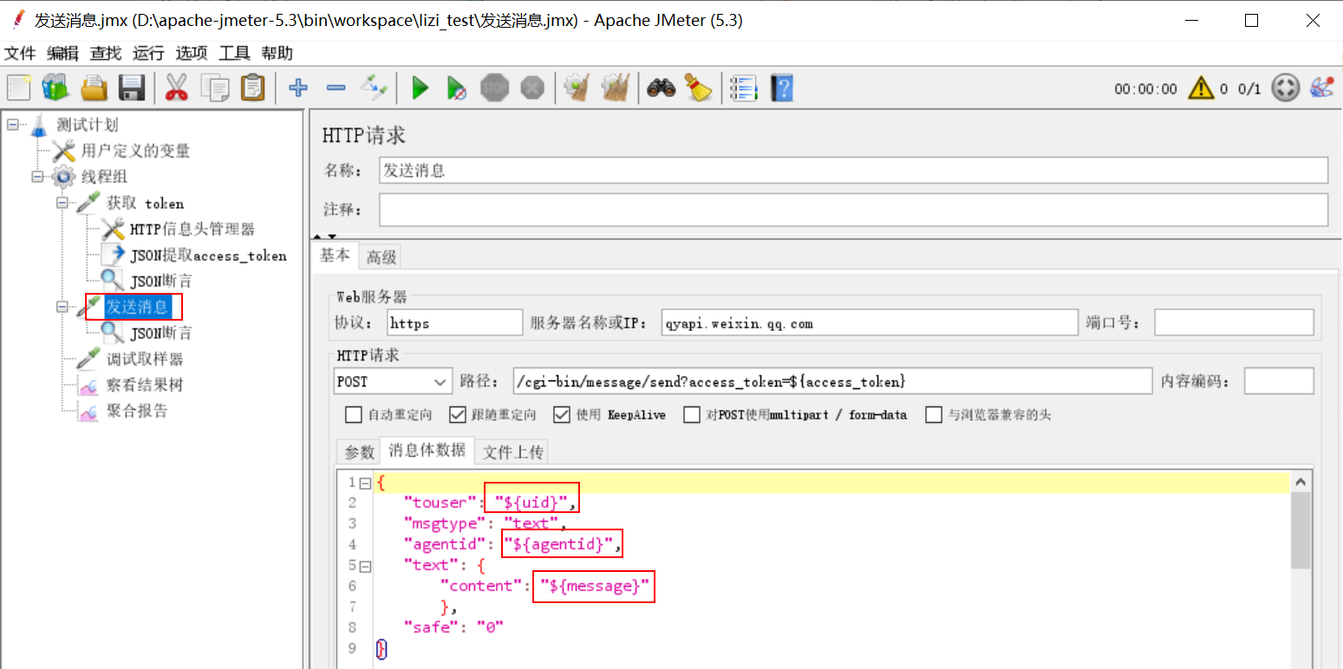Save the test plan floppy icon

131,88
